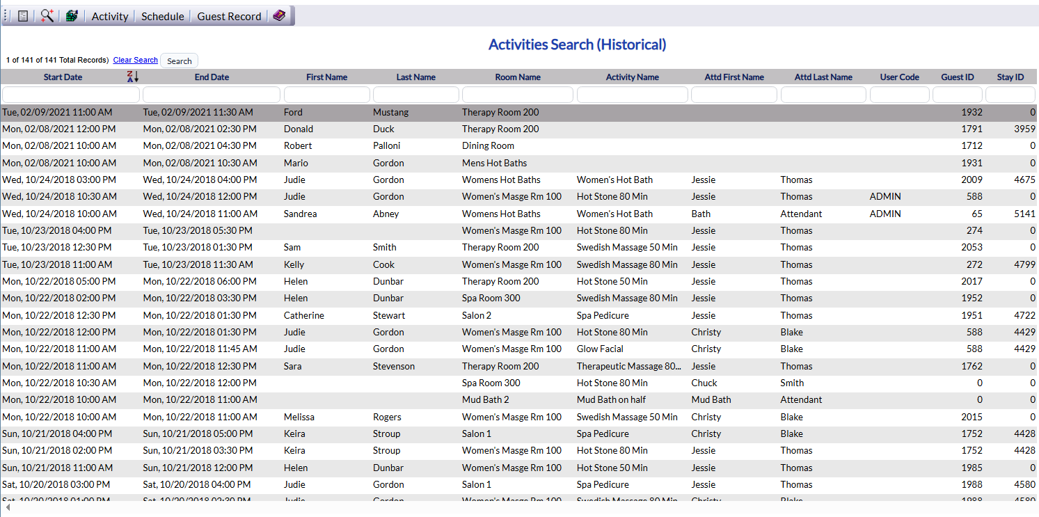Viewport: 1039px width, 517px height.
Task: Grab the toolbar drag handle dots
Action: click(x=6, y=16)
